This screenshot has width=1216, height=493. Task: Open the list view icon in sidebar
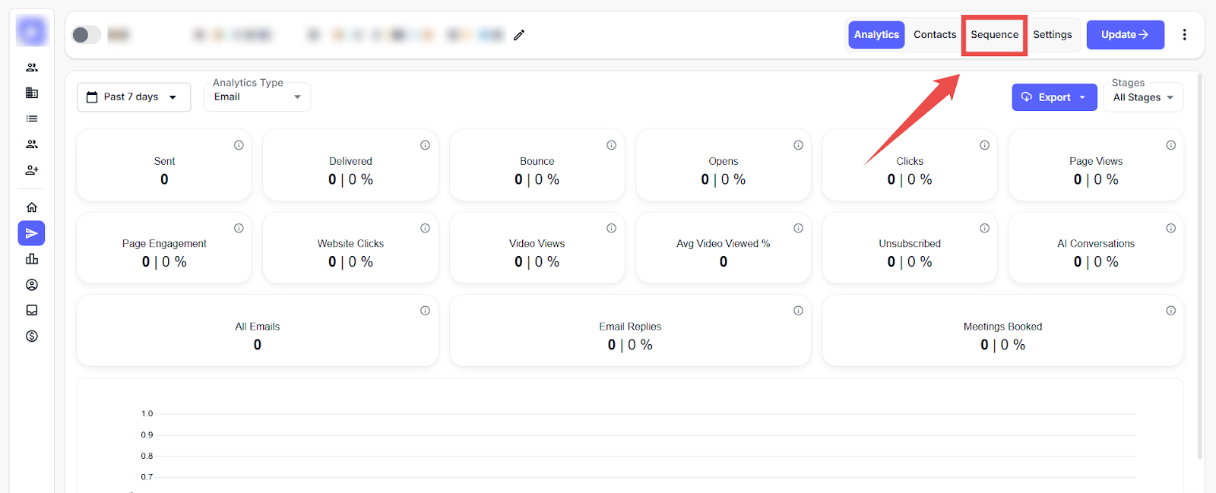click(x=32, y=119)
